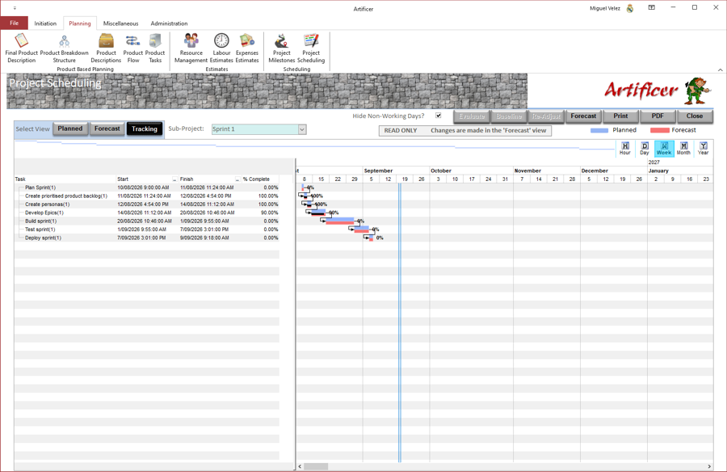Switch to the Miscellaneous tab

tap(120, 23)
